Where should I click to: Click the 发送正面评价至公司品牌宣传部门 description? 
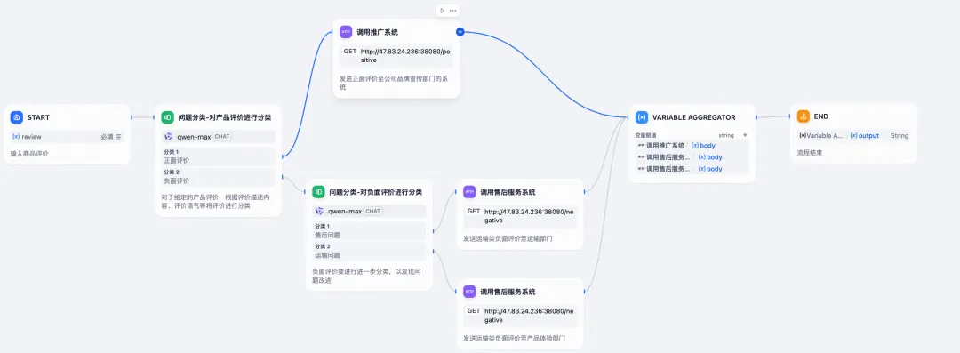point(395,83)
